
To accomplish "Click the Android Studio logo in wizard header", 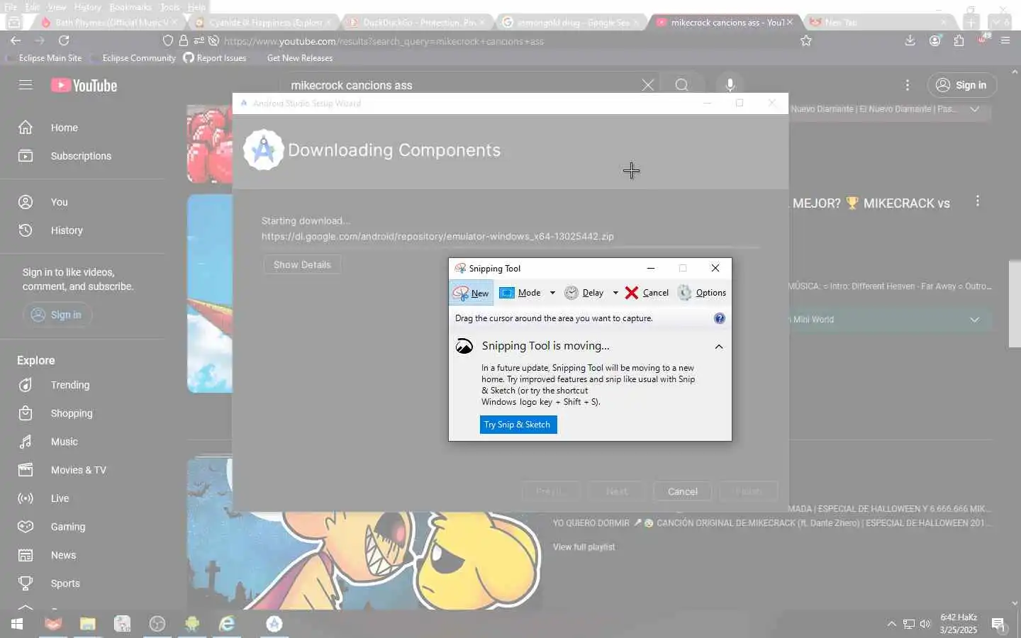I will click(264, 150).
